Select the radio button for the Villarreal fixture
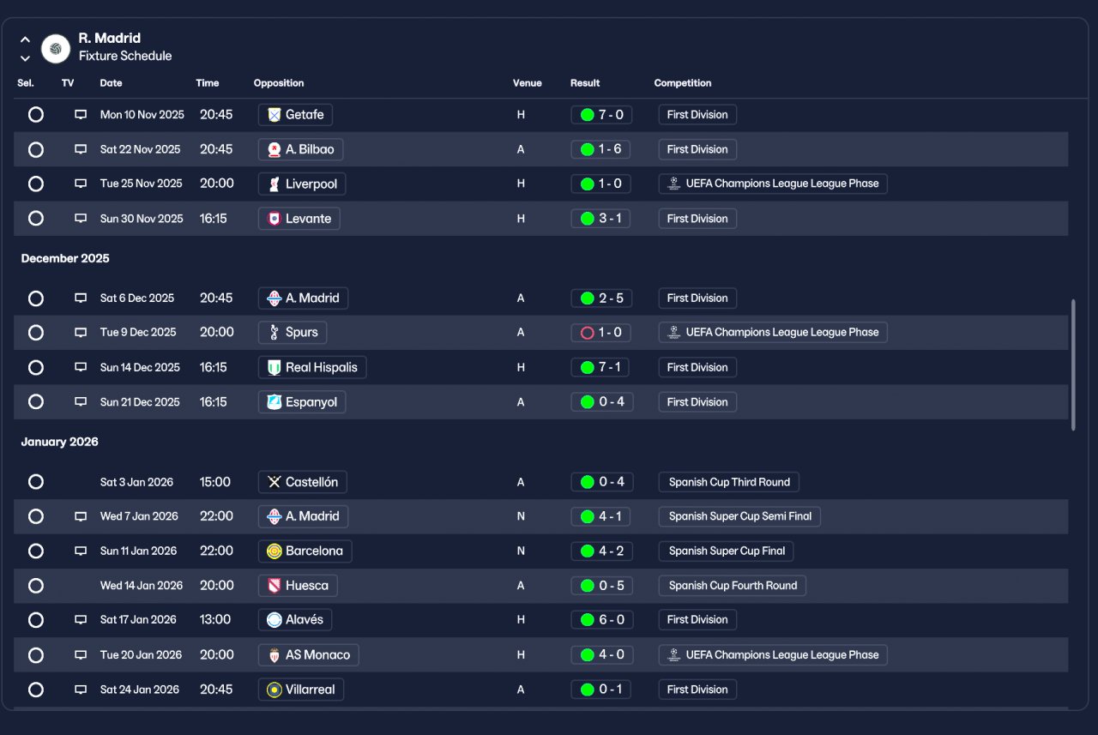Screen dimensions: 1098x735 pyautogui.click(x=36, y=690)
